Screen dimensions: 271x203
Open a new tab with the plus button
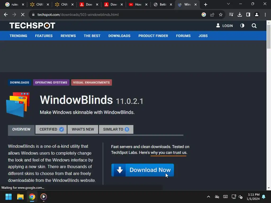205,4
